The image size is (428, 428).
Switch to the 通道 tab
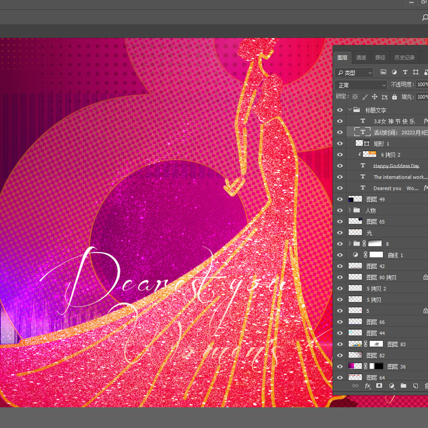pos(361,58)
